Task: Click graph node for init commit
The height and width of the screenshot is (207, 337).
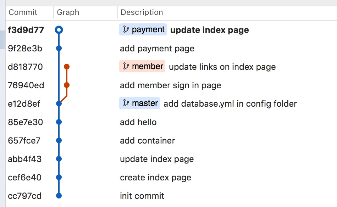Action: click(x=59, y=196)
